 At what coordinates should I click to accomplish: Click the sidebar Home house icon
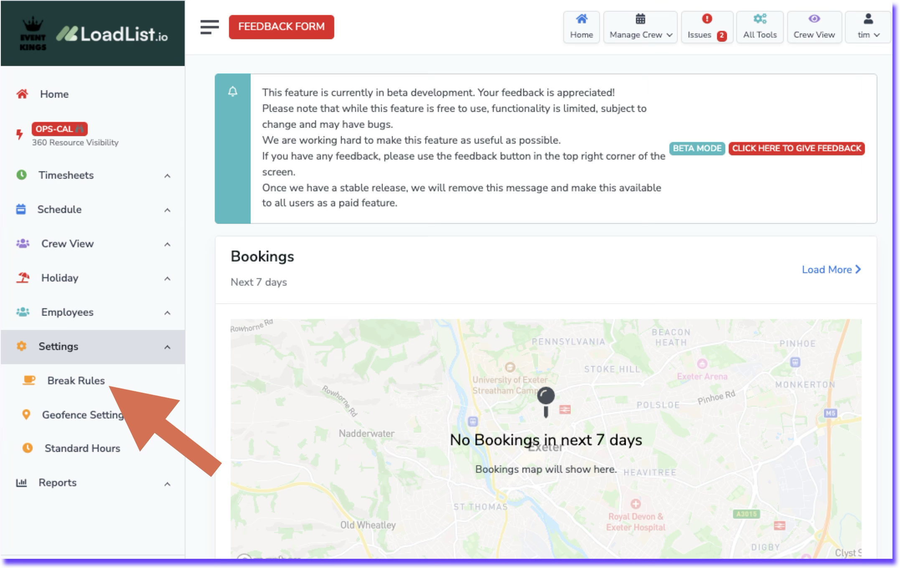coord(22,94)
